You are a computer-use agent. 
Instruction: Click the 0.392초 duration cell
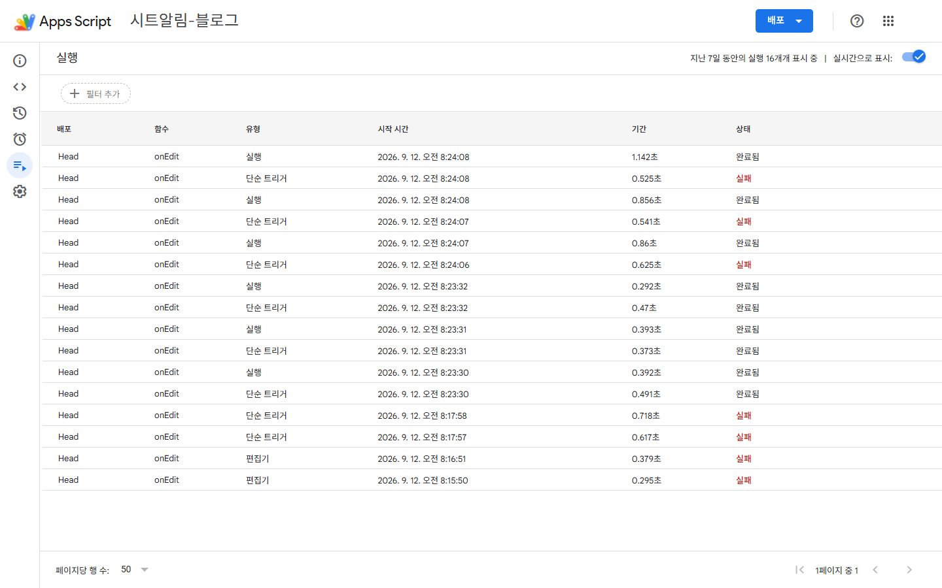pos(646,372)
